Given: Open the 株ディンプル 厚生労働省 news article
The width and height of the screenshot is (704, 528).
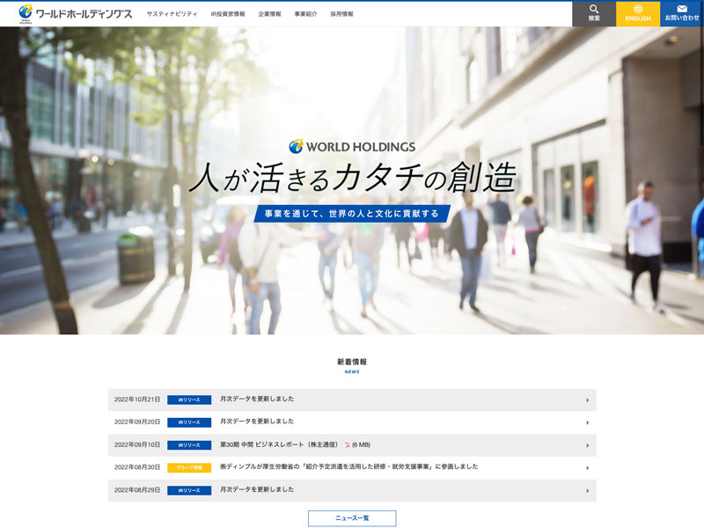Looking at the screenshot, I should (x=348, y=467).
